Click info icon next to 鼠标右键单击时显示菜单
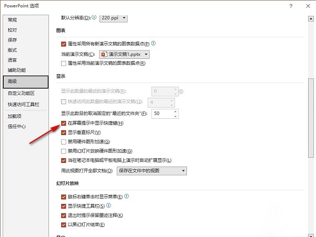 (127, 197)
